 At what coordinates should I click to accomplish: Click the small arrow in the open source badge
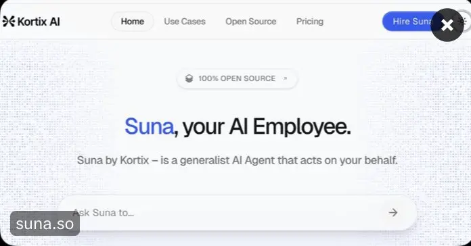(x=286, y=78)
